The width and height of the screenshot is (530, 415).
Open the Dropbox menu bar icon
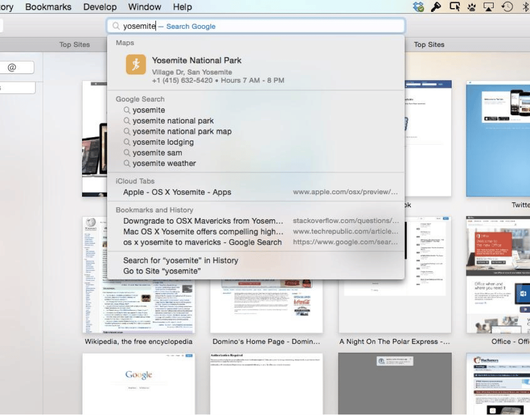(x=419, y=7)
